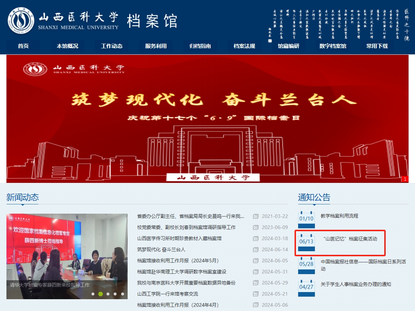
Task: Select the last news carousel dot
Action: [x=122, y=294]
